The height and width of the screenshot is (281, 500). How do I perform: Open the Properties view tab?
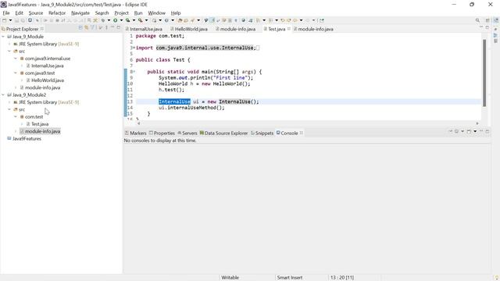pos(162,133)
